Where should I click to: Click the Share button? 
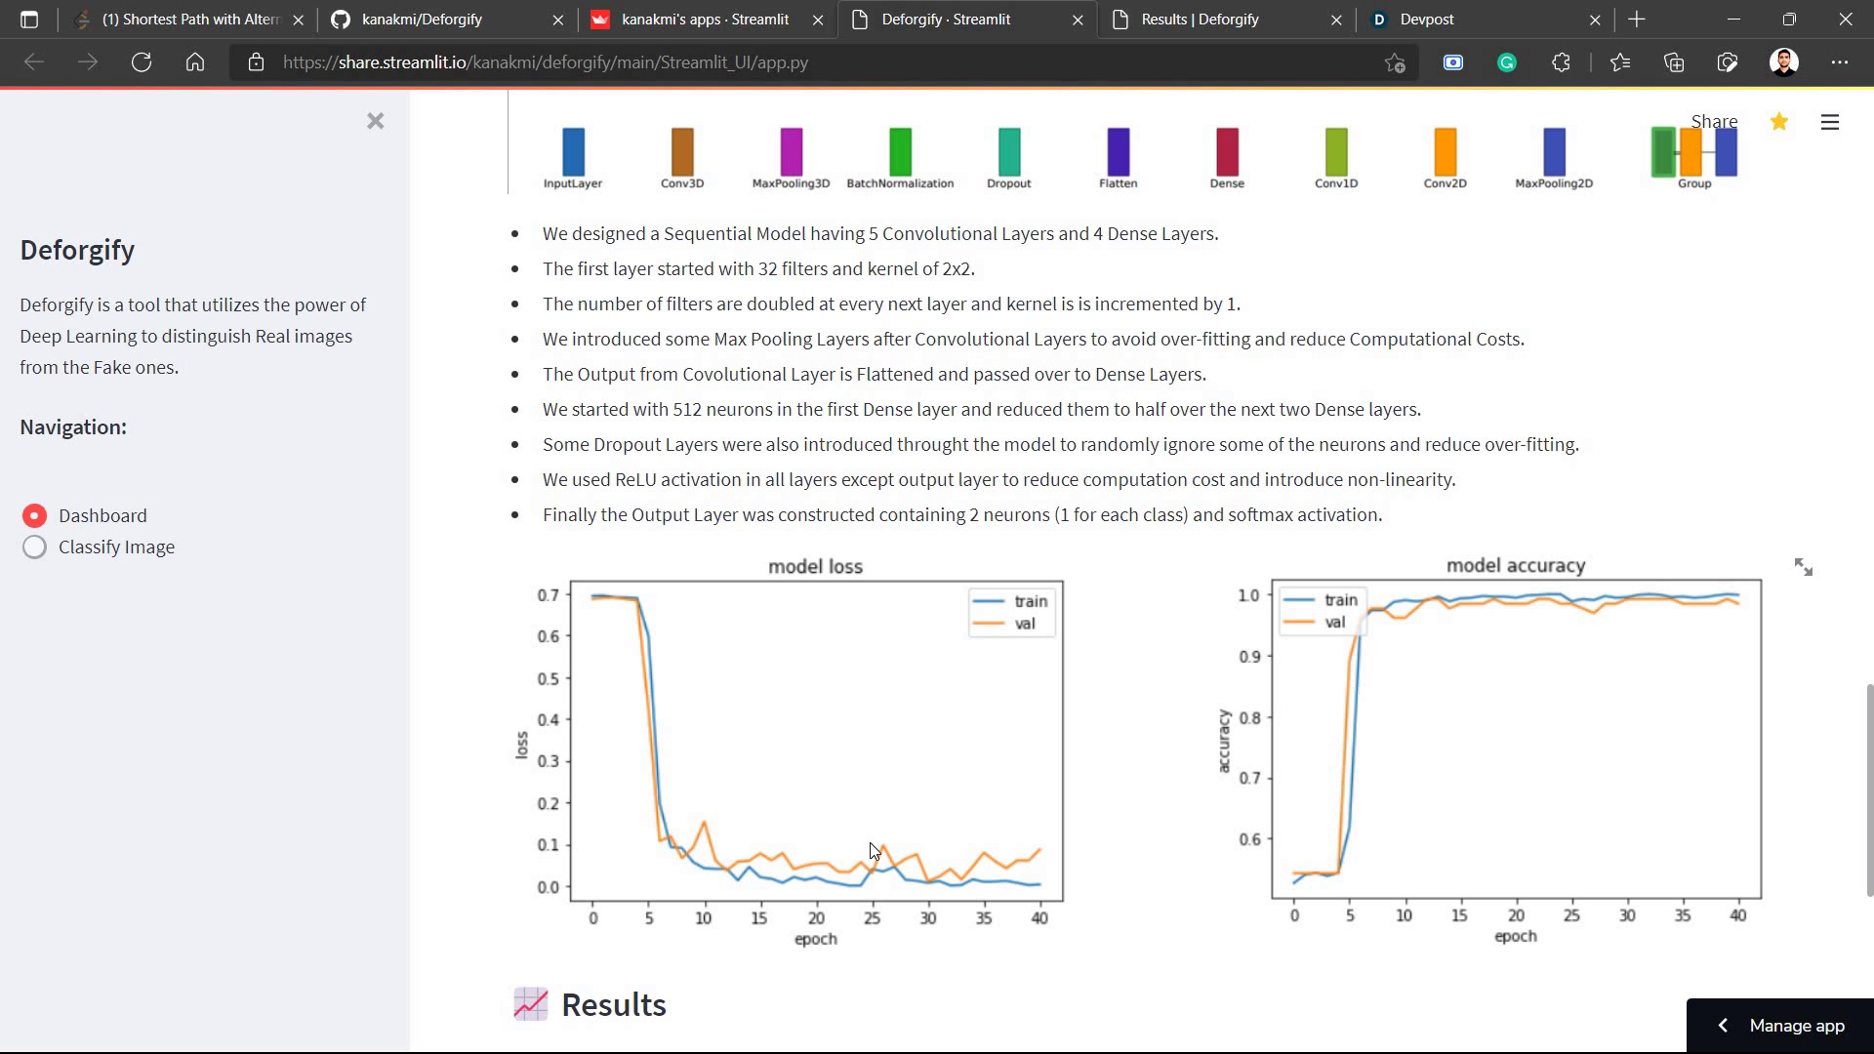tap(1714, 122)
